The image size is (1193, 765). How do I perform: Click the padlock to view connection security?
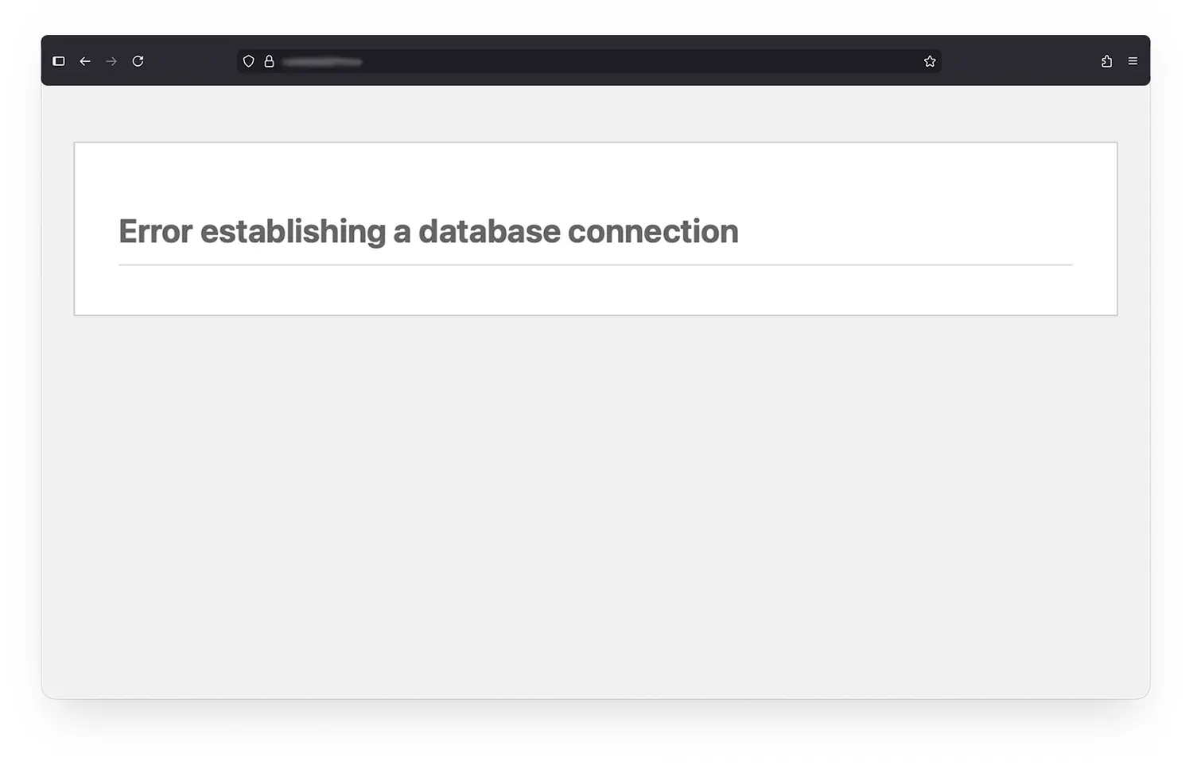coord(270,61)
